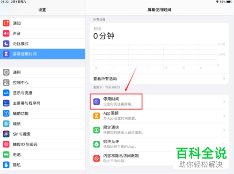Open Siri 与搜索 settings
The height and width of the screenshot is (174, 234).
(x=43, y=134)
